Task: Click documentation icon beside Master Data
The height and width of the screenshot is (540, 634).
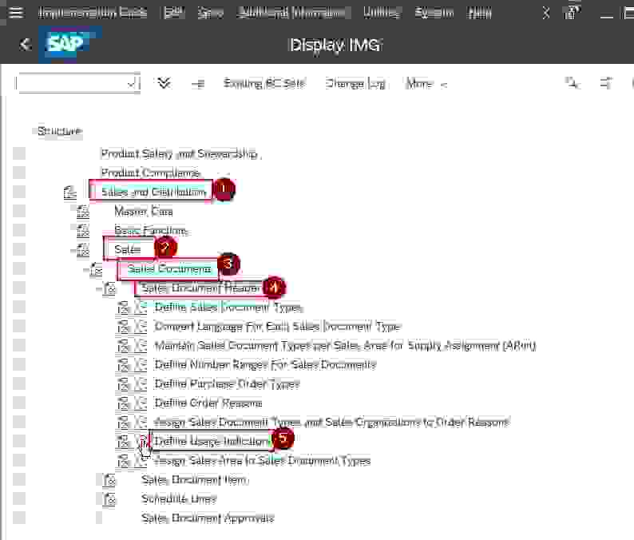Action: pos(83,212)
